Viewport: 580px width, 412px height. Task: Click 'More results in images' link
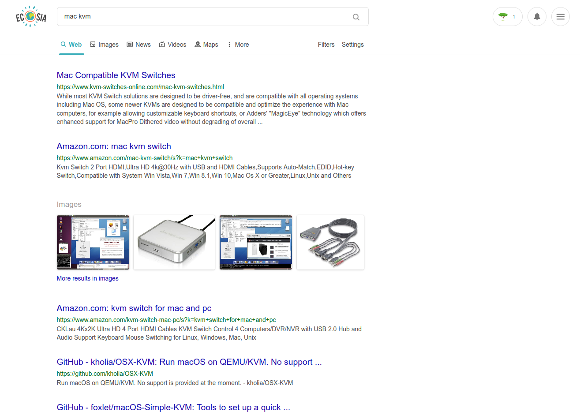tap(88, 278)
